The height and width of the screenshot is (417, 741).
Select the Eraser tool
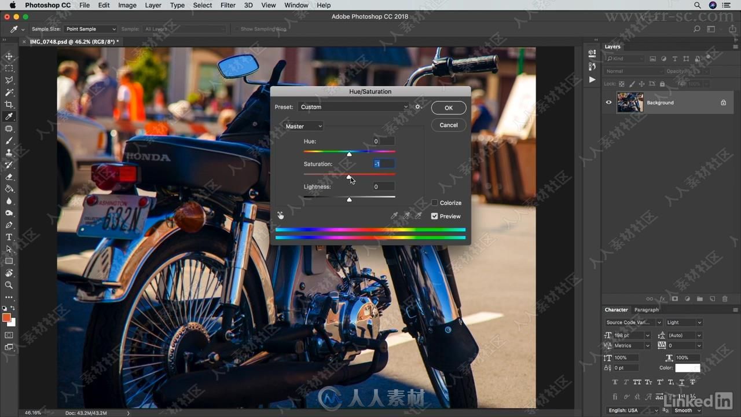point(9,177)
